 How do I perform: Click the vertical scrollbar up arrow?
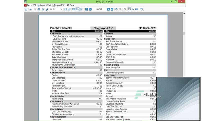coord(184,13)
